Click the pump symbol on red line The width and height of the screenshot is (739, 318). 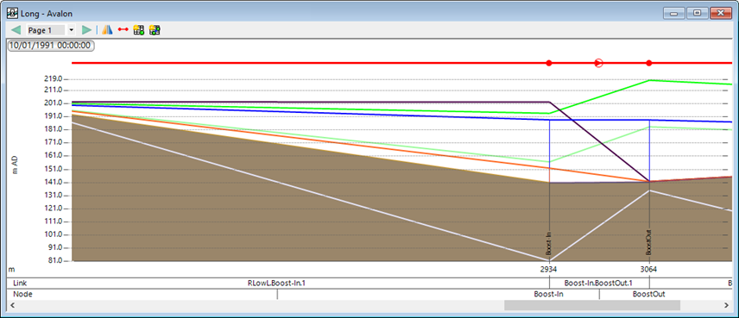(x=598, y=63)
